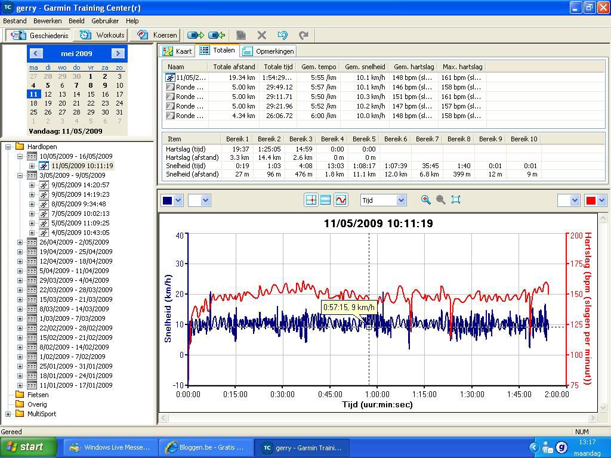Sort by Gem. hartslag column header
Viewport: 611px width, 458px height.
[x=413, y=67]
